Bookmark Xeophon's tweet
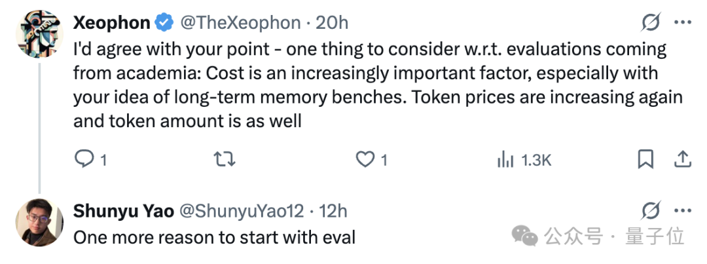707x264 pixels. (x=645, y=159)
